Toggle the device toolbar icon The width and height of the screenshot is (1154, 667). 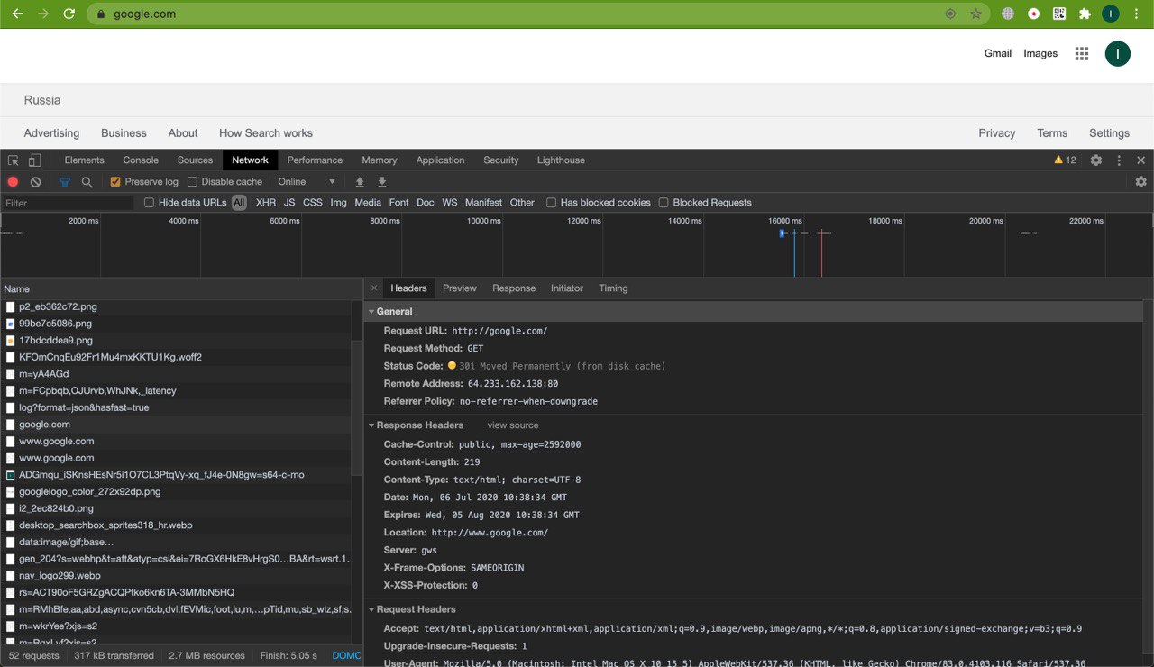point(34,160)
